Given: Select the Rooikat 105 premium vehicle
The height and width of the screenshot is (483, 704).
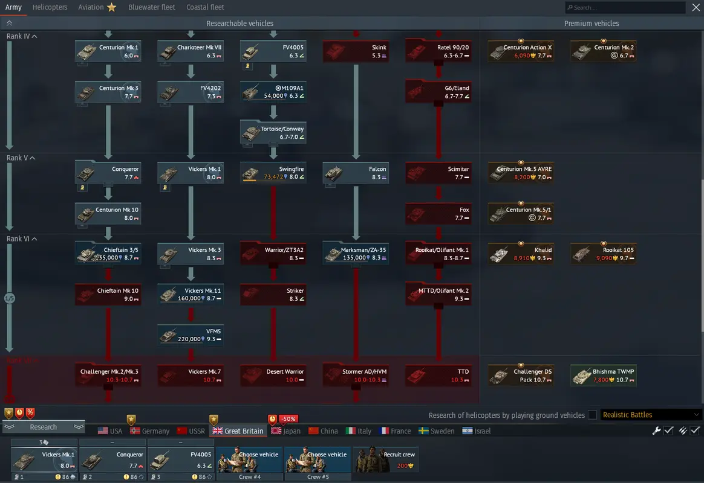Looking at the screenshot, I should tap(603, 254).
